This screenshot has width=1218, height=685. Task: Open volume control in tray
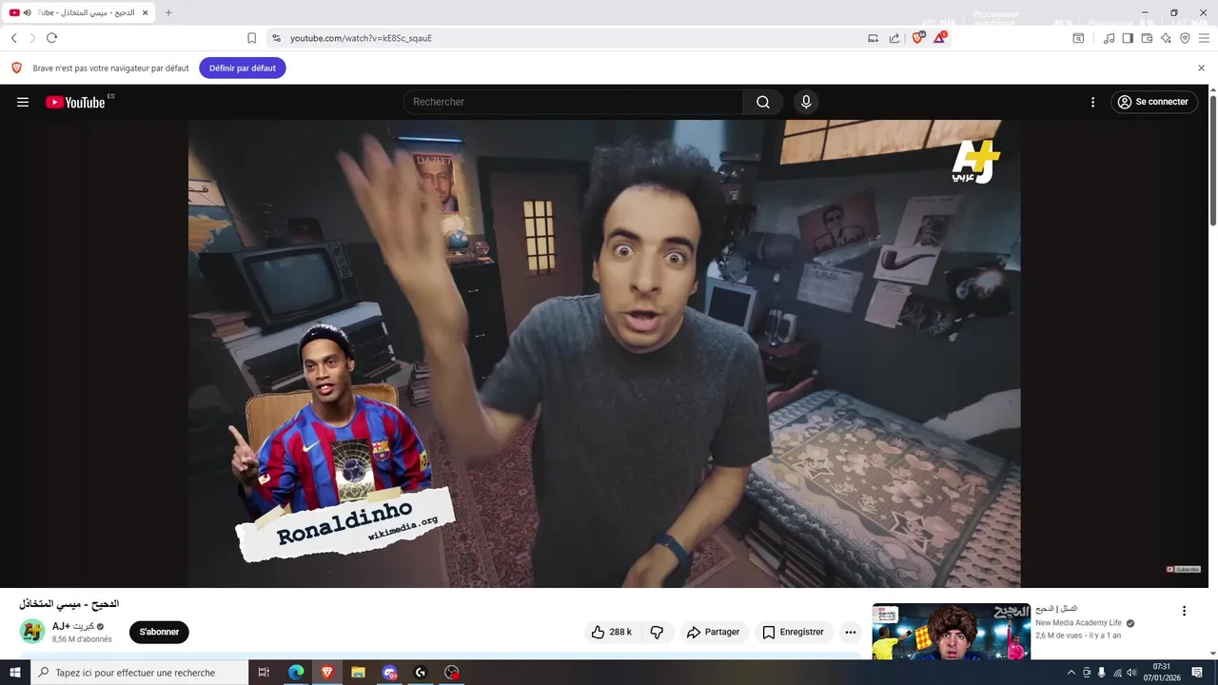pos(1131,673)
